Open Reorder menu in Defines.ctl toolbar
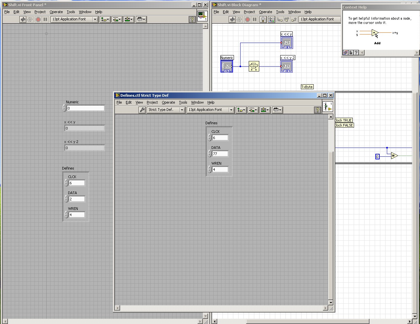Viewport: 420px width, 324px height. click(277, 110)
